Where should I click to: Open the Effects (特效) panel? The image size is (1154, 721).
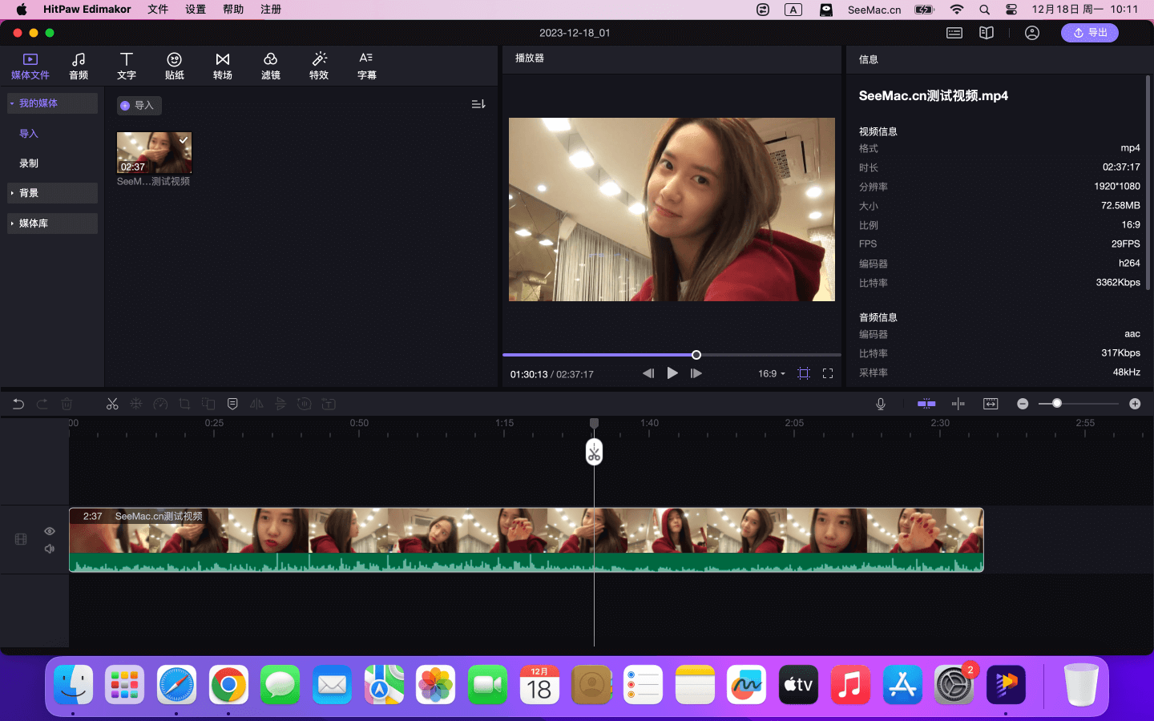tap(318, 66)
